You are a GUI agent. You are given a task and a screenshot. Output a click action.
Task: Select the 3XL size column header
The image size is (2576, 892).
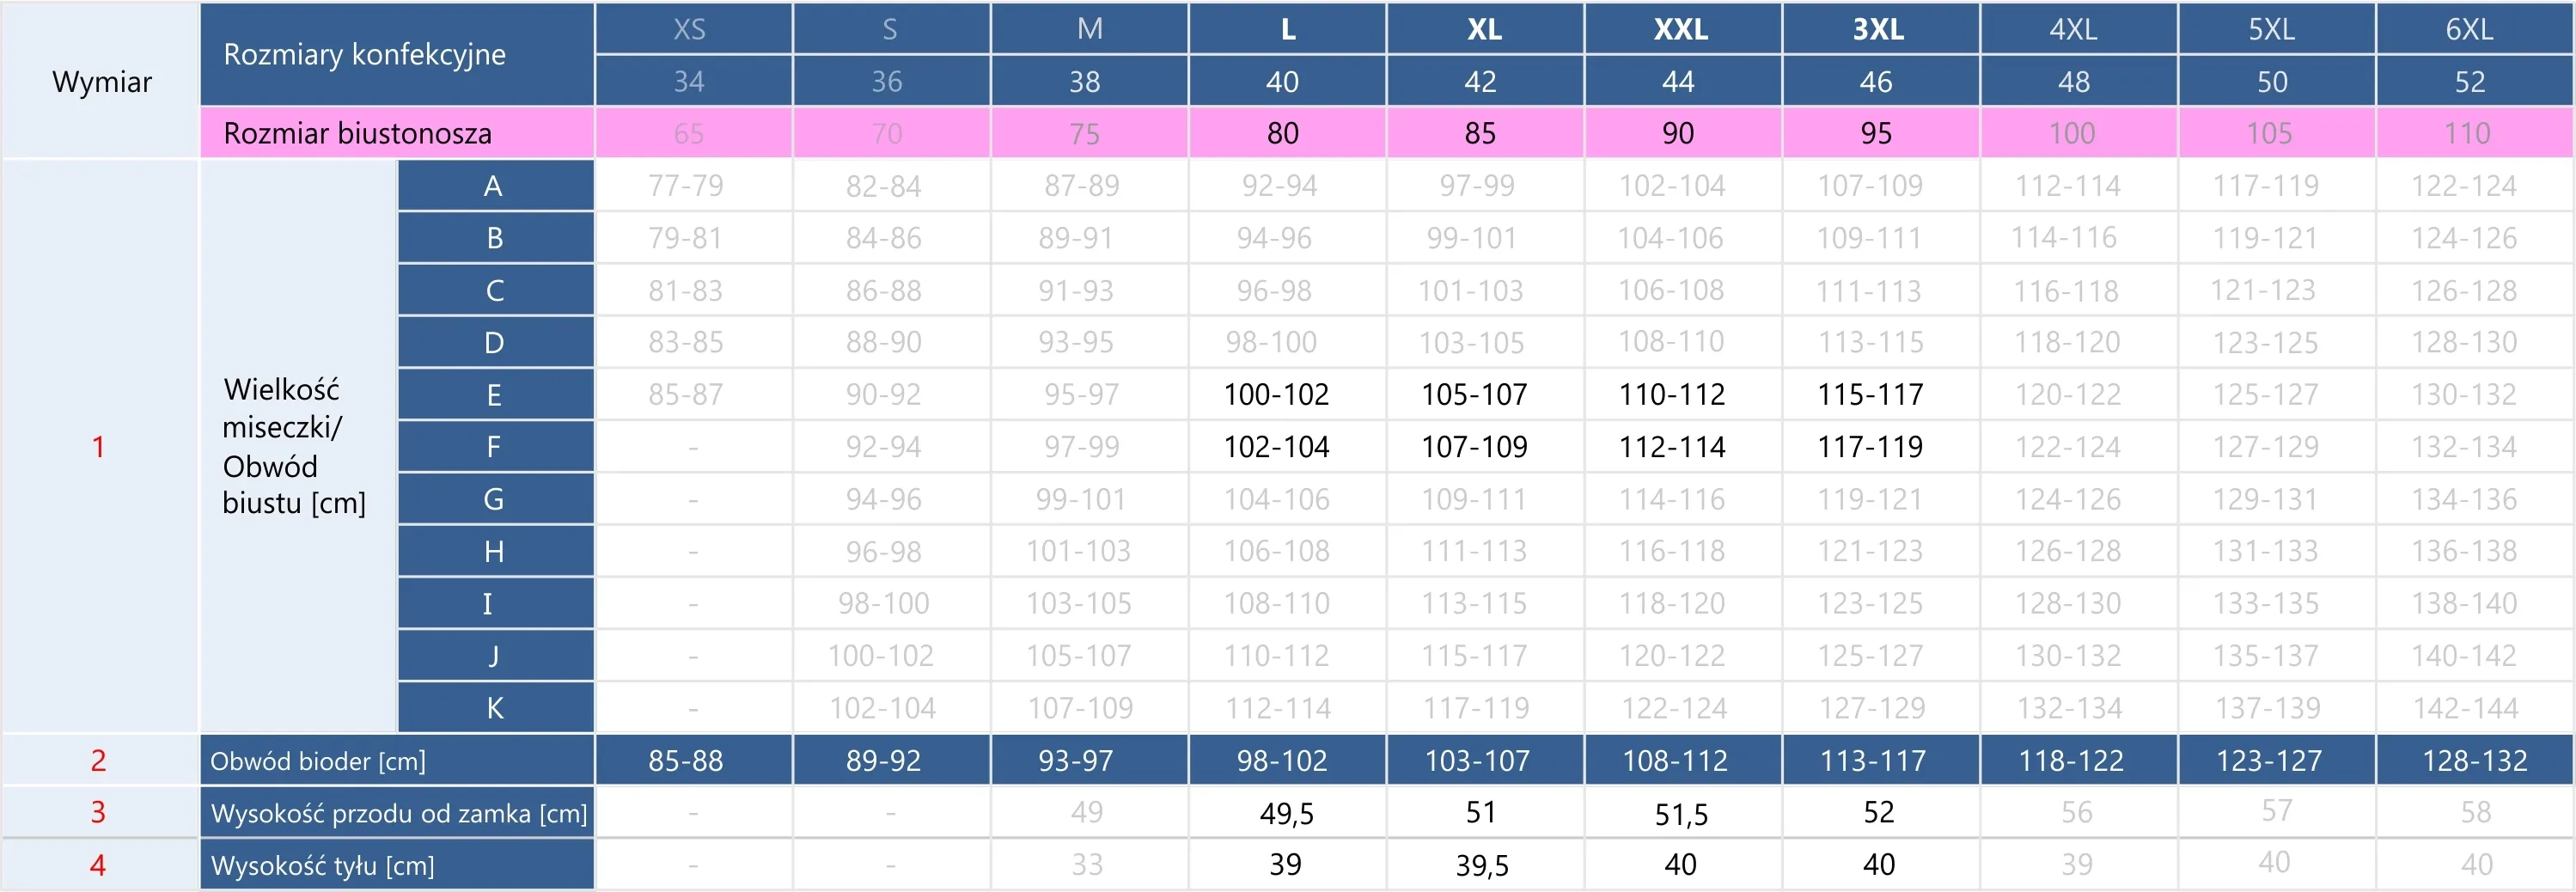pyautogui.click(x=1878, y=29)
